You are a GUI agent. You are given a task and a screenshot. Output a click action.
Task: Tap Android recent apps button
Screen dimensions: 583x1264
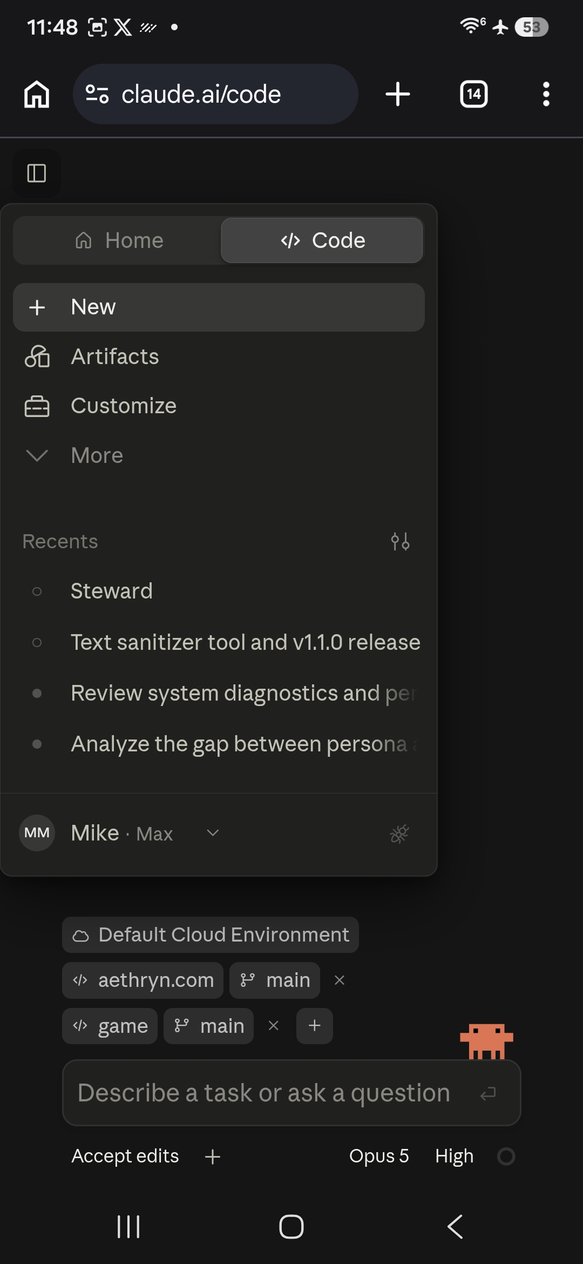click(x=128, y=1227)
